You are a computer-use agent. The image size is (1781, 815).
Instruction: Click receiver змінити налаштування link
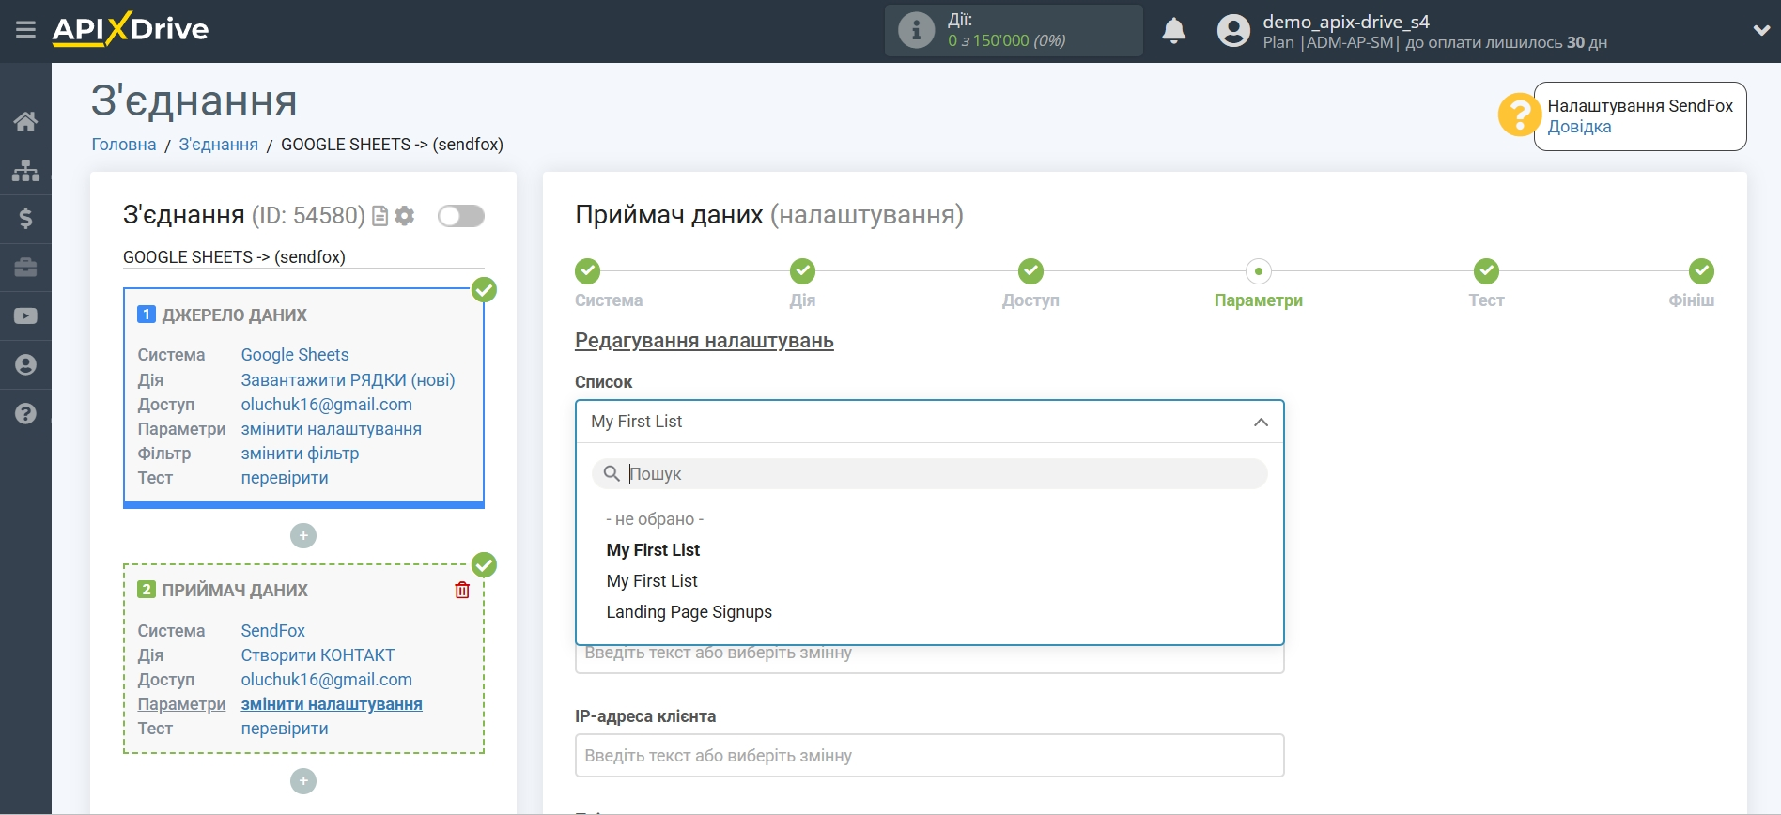332,704
